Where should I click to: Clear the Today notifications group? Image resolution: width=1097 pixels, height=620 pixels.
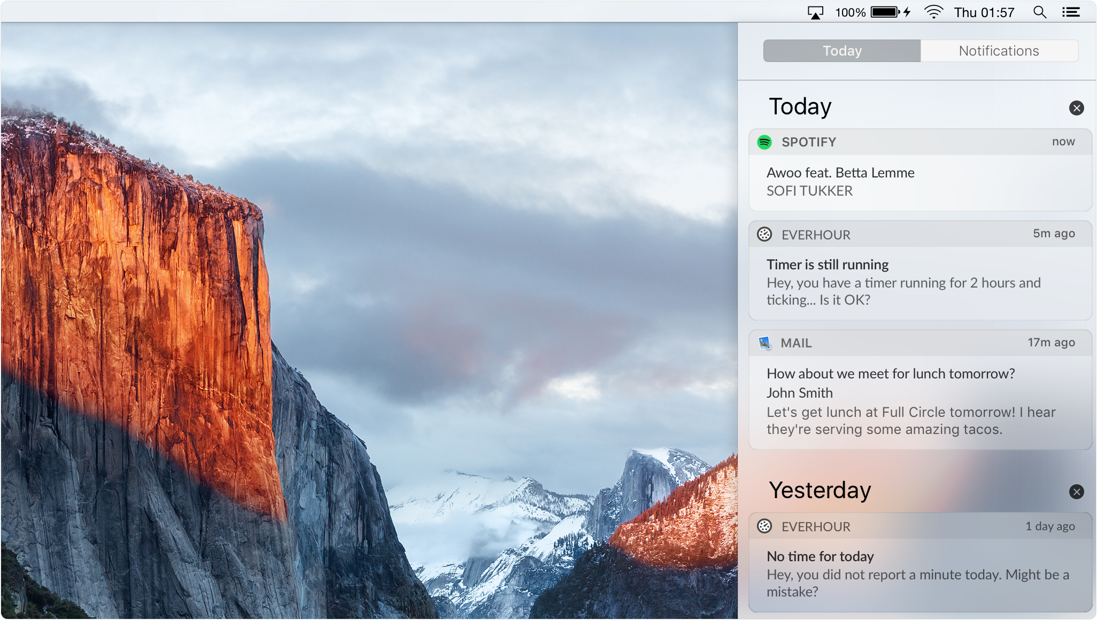[x=1076, y=108]
